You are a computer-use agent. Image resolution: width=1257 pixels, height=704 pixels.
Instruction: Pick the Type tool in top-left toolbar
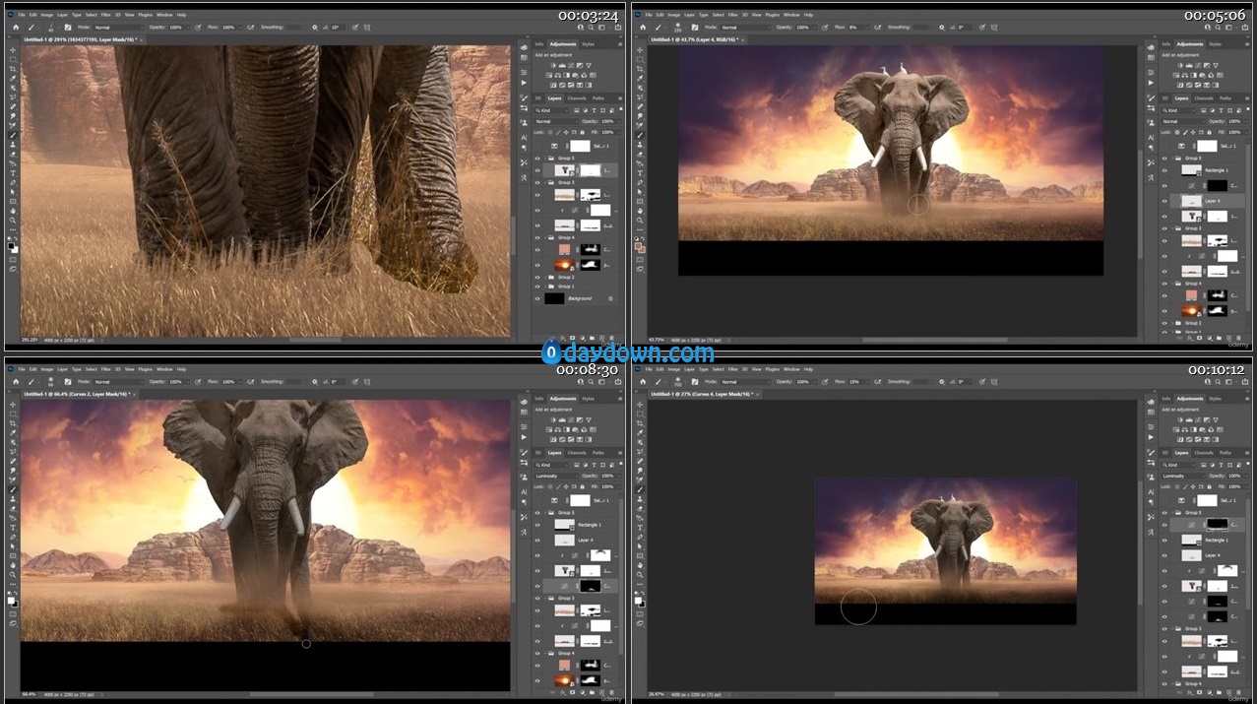click(x=12, y=173)
